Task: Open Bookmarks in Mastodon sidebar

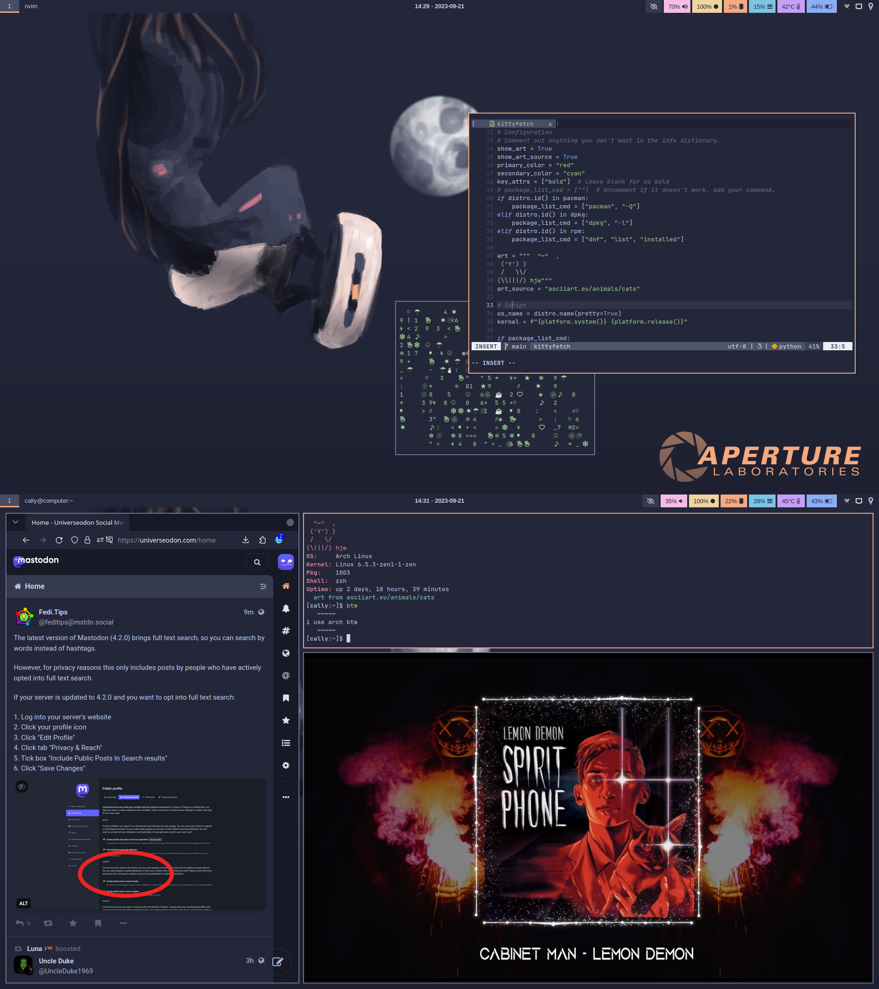Action: pos(286,698)
